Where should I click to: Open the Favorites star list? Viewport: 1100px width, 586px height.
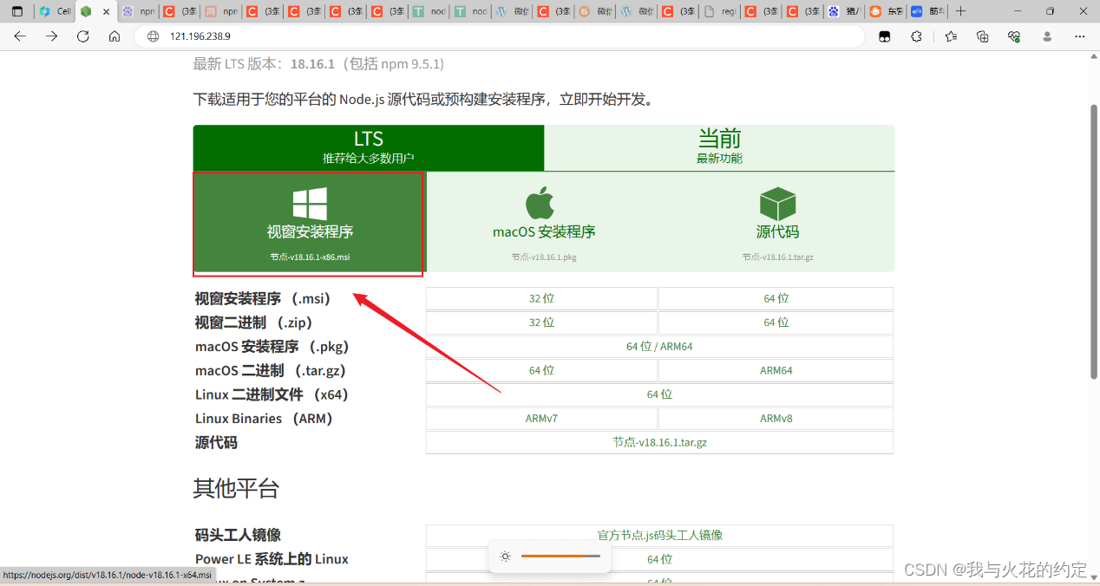pyautogui.click(x=951, y=36)
